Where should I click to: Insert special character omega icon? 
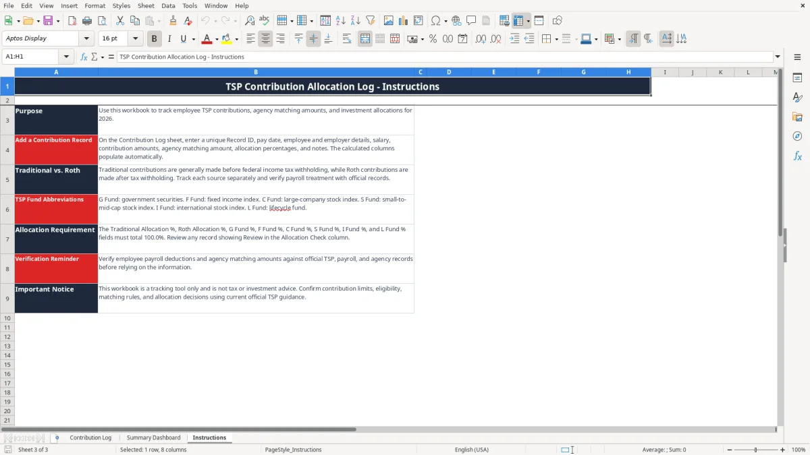[435, 21]
